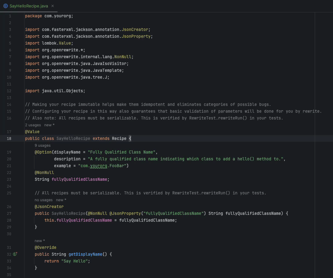
Task: Place cursor on 'package com.yourorg;'
Action: coord(49,16)
